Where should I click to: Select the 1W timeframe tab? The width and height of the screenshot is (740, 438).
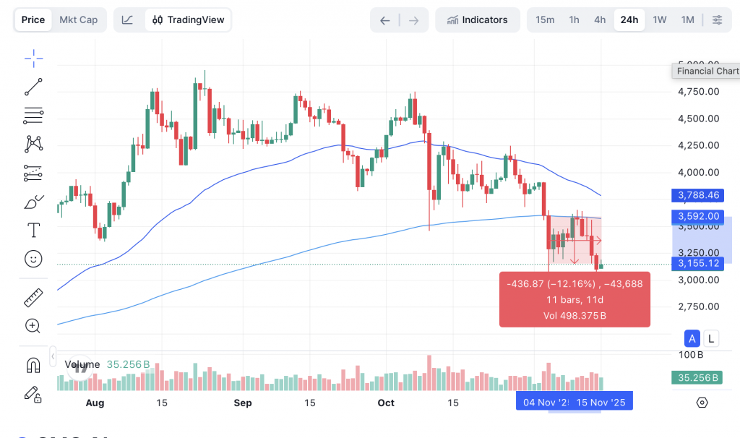[659, 20]
